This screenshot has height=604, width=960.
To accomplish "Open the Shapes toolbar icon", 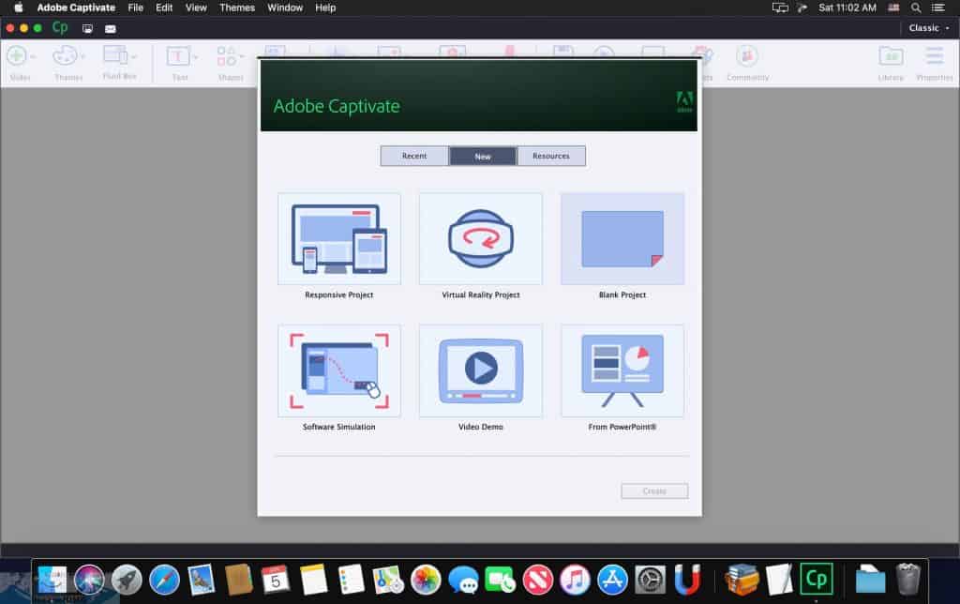I will (x=227, y=56).
